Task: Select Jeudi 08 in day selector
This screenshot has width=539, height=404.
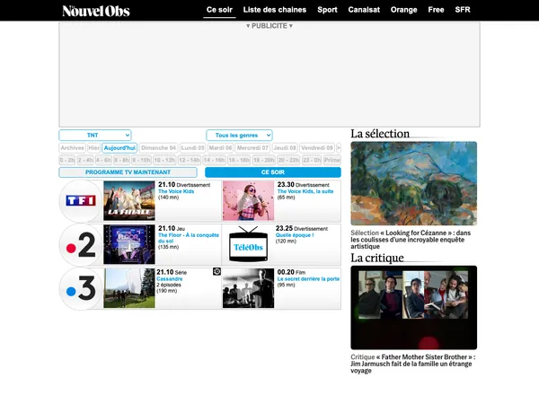Action: [x=285, y=148]
